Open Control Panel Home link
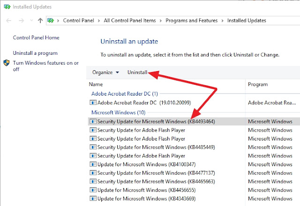This screenshot has height=206, width=300. [x=36, y=37]
